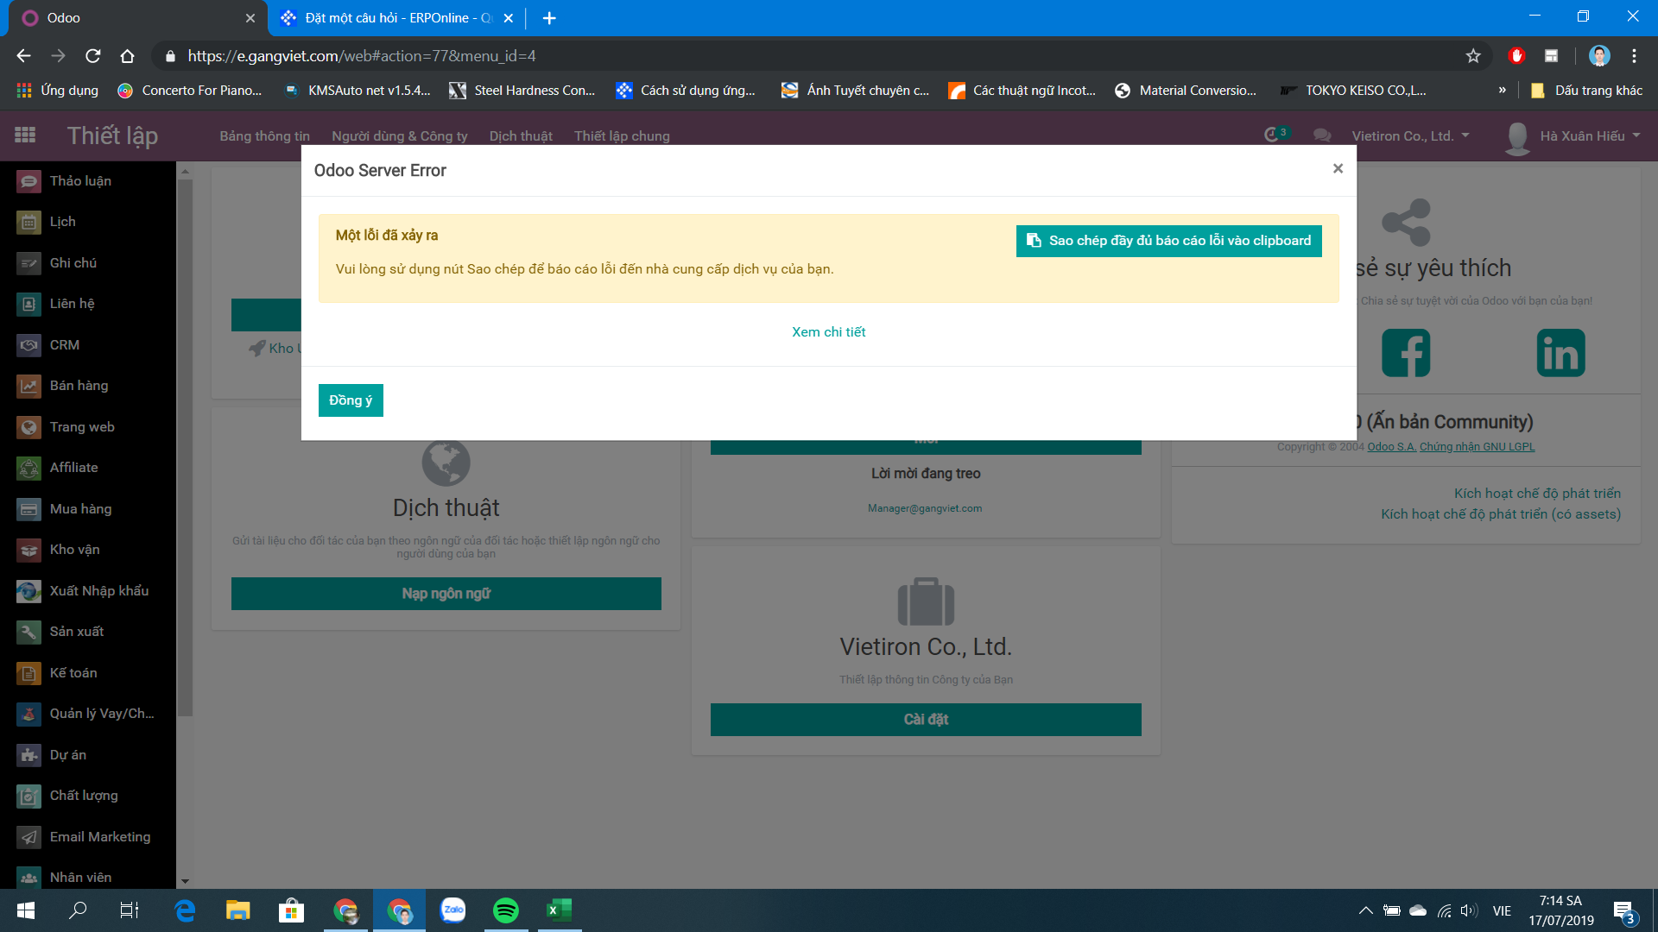Reload the current page

(92, 56)
